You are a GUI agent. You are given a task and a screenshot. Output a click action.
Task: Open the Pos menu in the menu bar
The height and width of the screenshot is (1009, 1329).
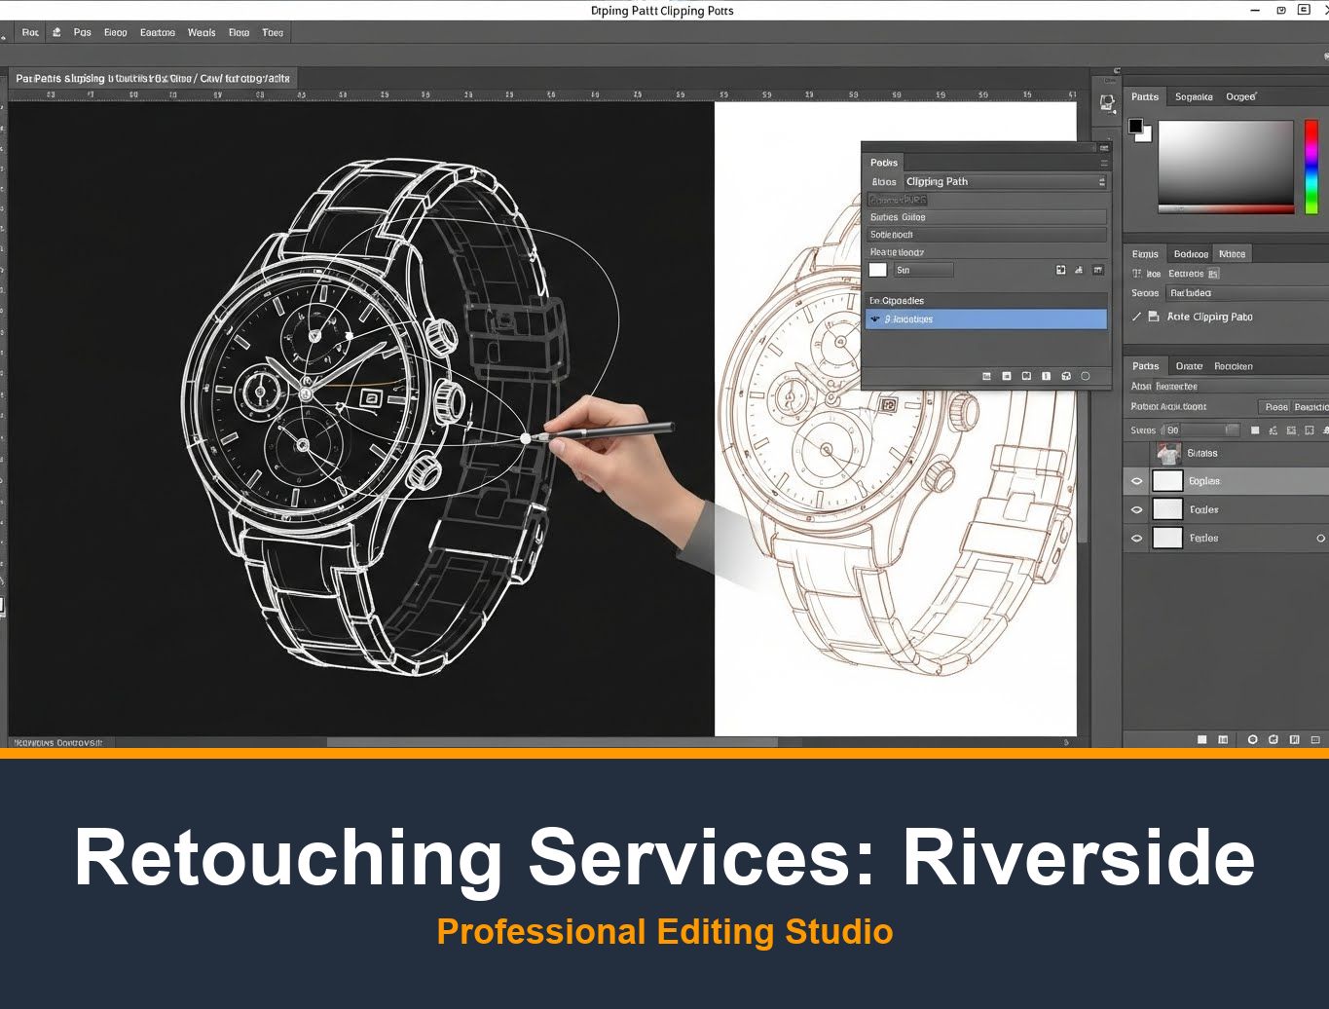82,32
